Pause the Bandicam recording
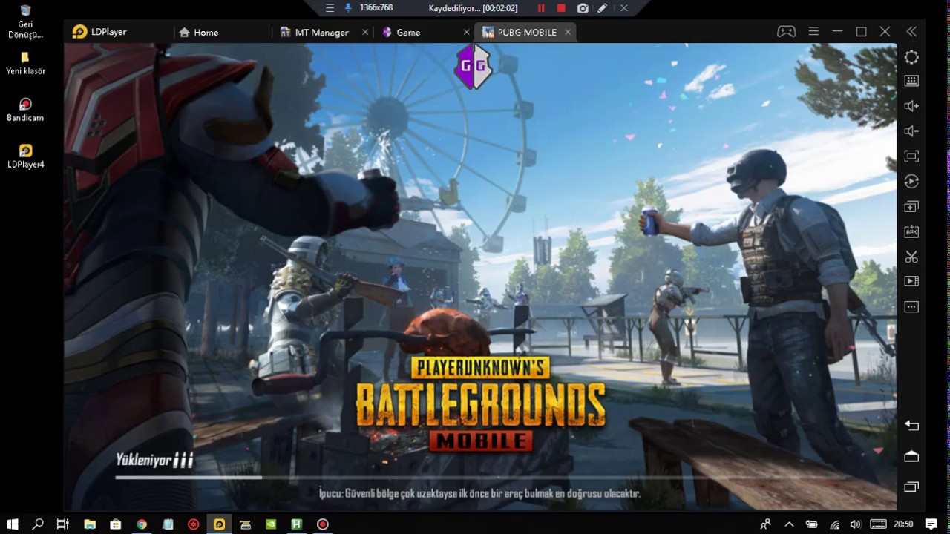 tap(540, 8)
